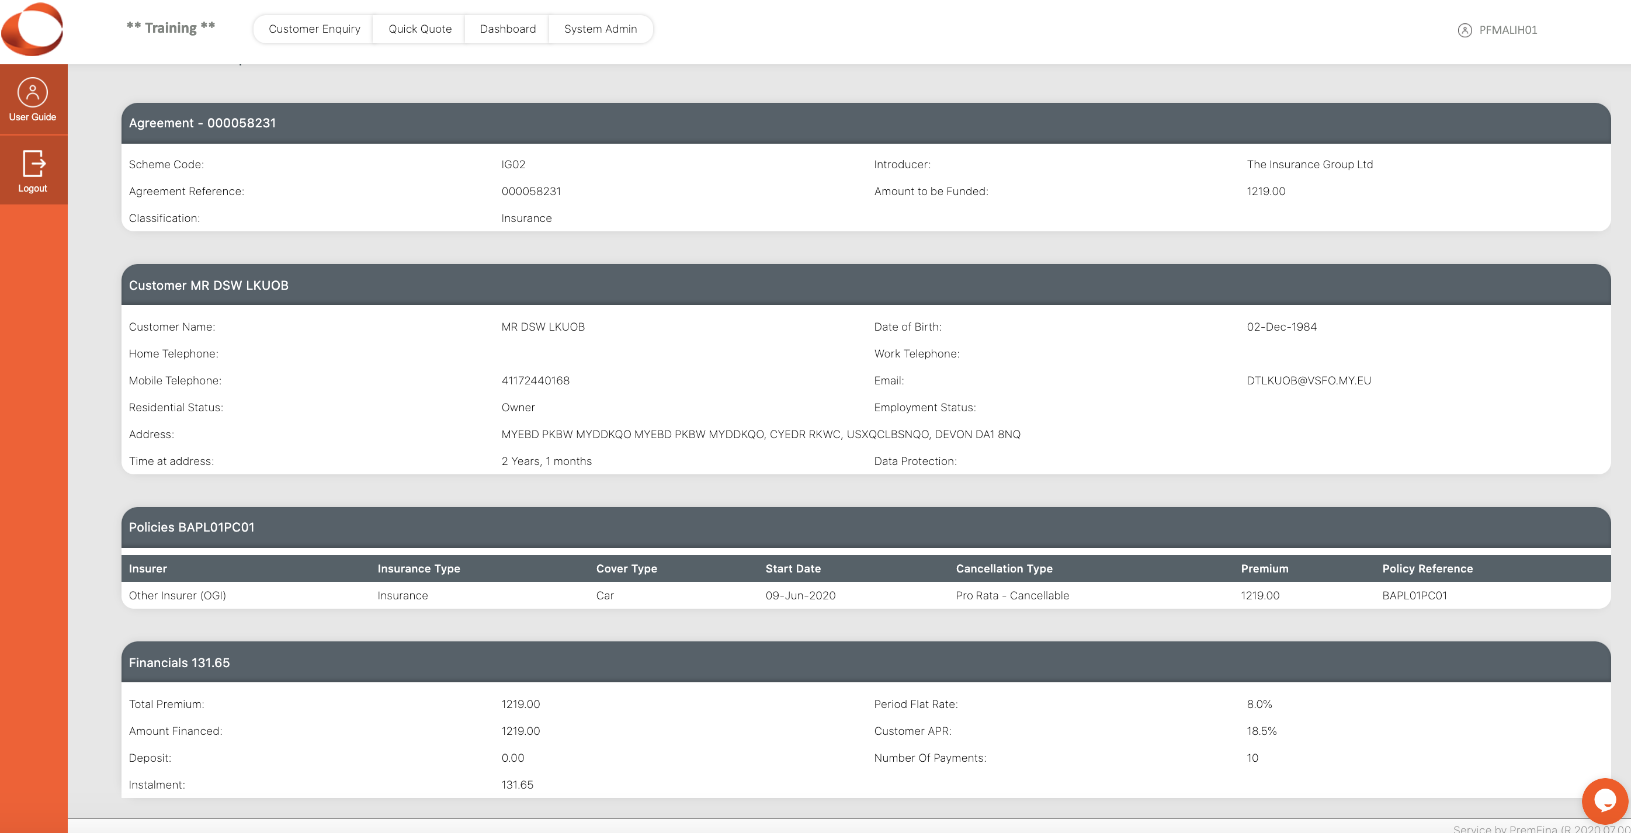Screen dimensions: 1631x833
Task: Open the Quick Quote menu
Action: 420,29
